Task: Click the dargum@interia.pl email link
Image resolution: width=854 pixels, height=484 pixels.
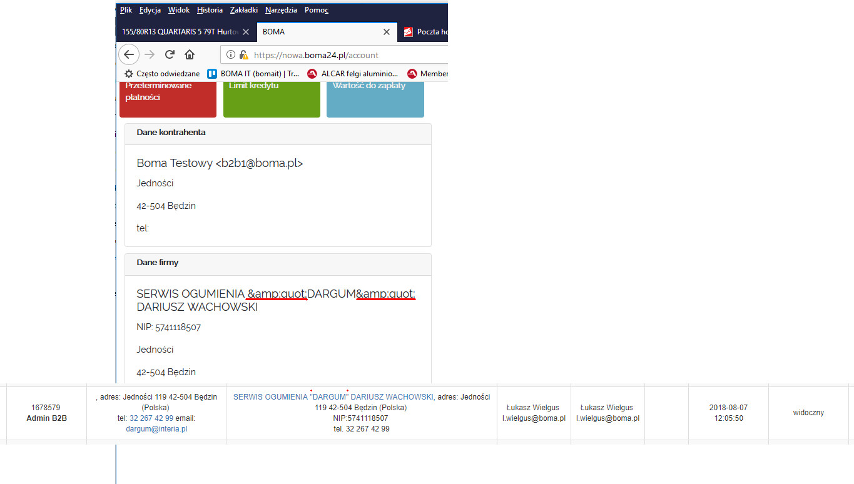Action: click(156, 429)
